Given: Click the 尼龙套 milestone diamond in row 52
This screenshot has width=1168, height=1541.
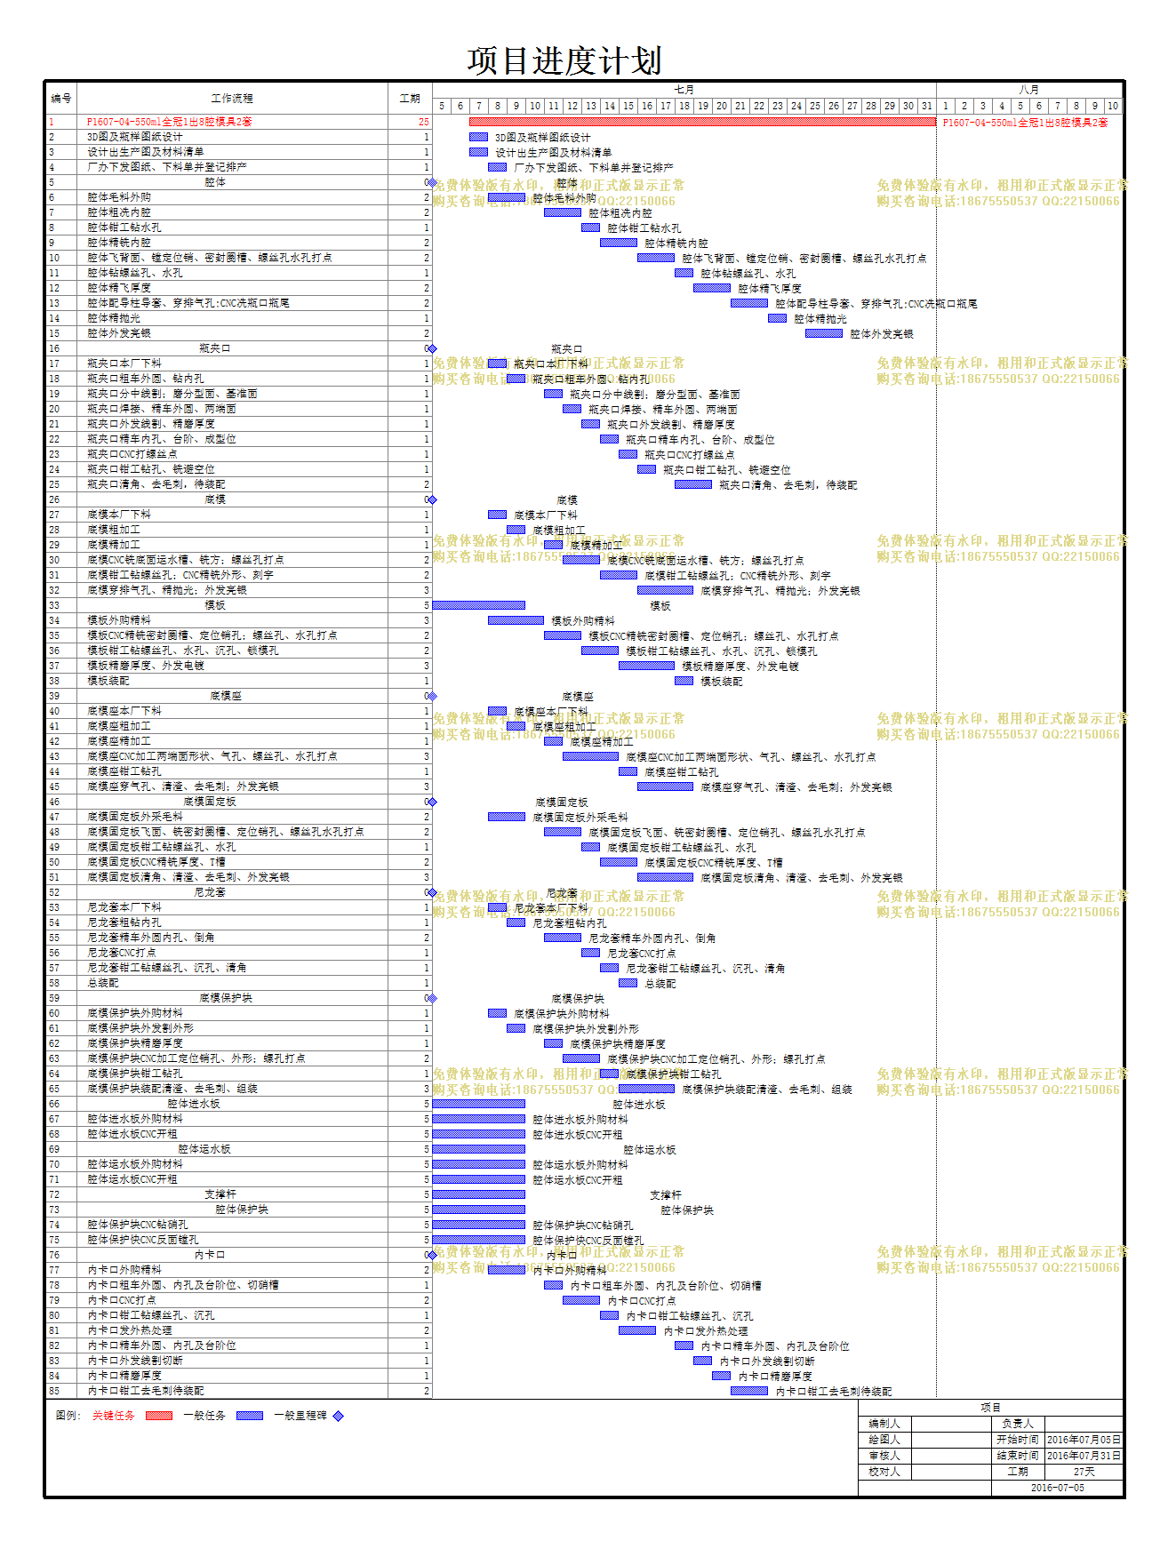Looking at the screenshot, I should tap(433, 892).
